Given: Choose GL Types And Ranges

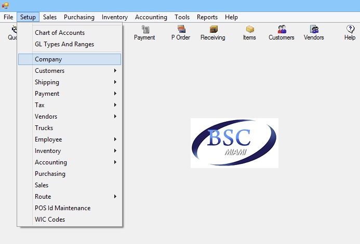Looking at the screenshot, I should click(70, 44).
